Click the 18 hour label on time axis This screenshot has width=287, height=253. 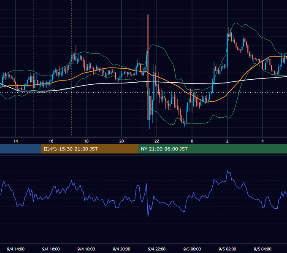pyautogui.click(x=86, y=141)
